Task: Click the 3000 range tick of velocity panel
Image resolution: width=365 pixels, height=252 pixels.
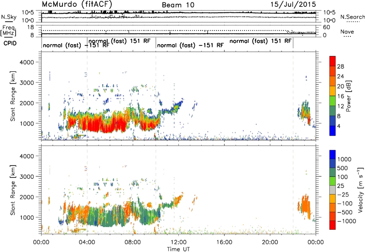Action: point(26,176)
